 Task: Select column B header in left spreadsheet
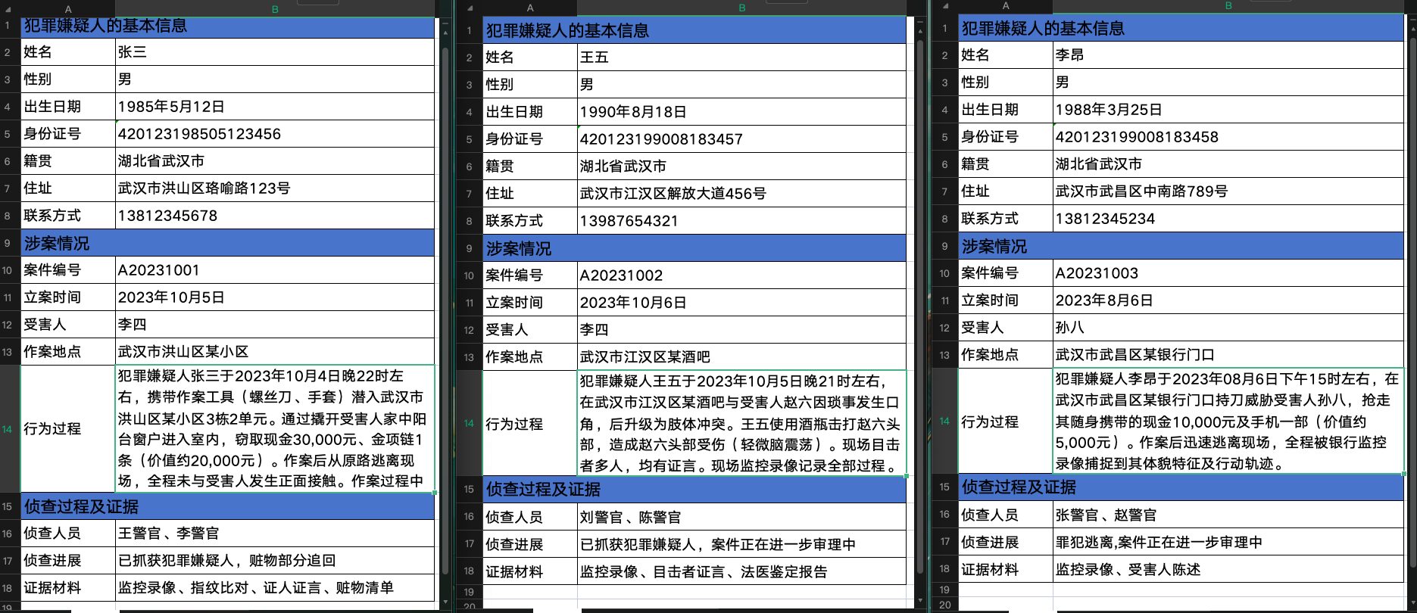pos(275,9)
